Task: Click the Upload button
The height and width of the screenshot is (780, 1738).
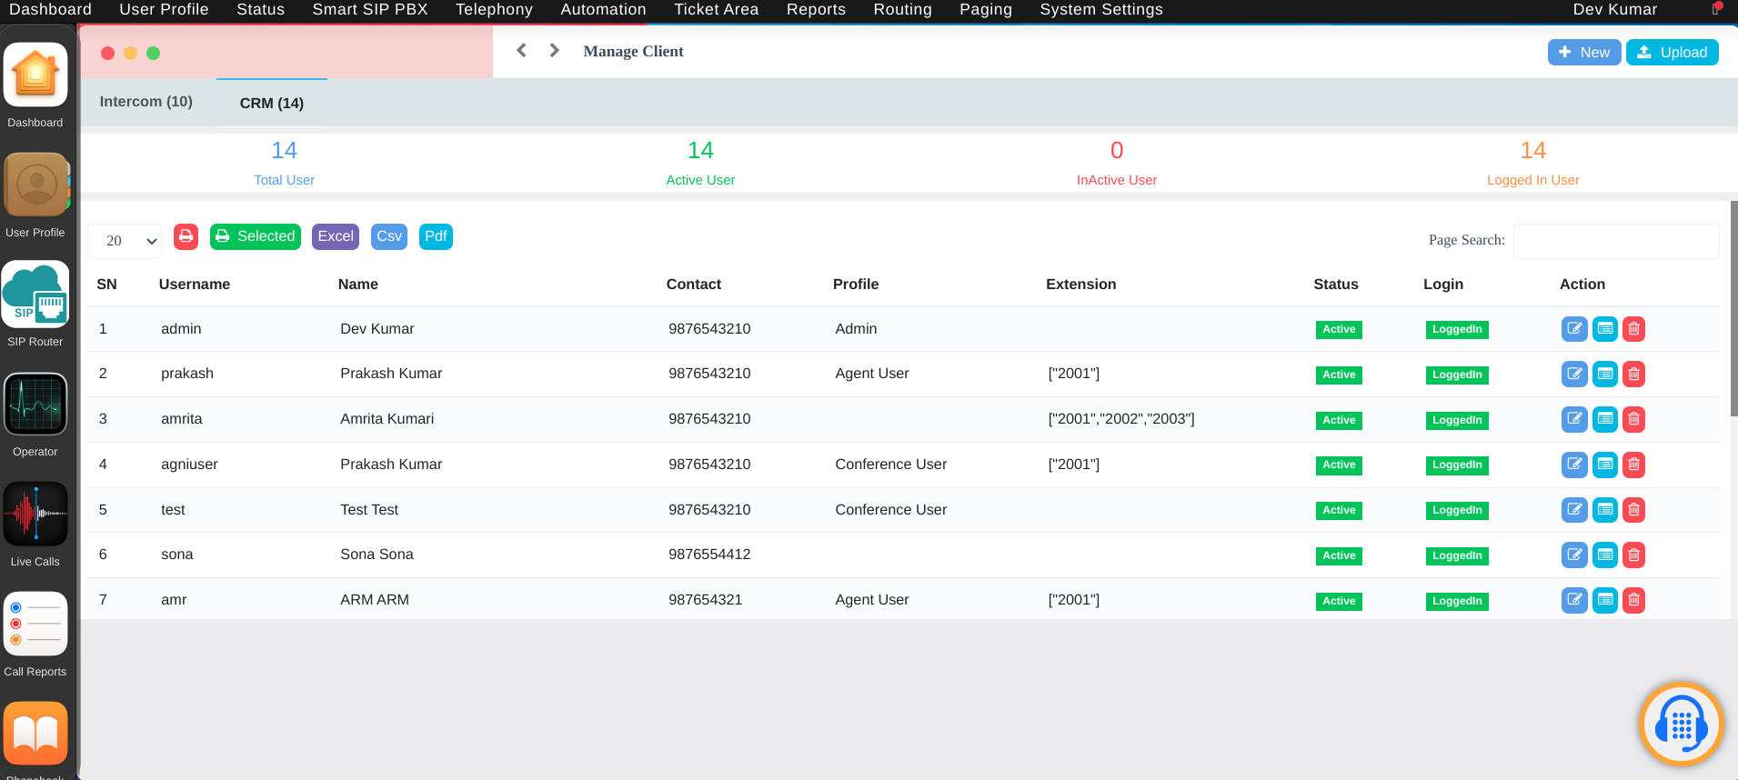Action: point(1673,52)
